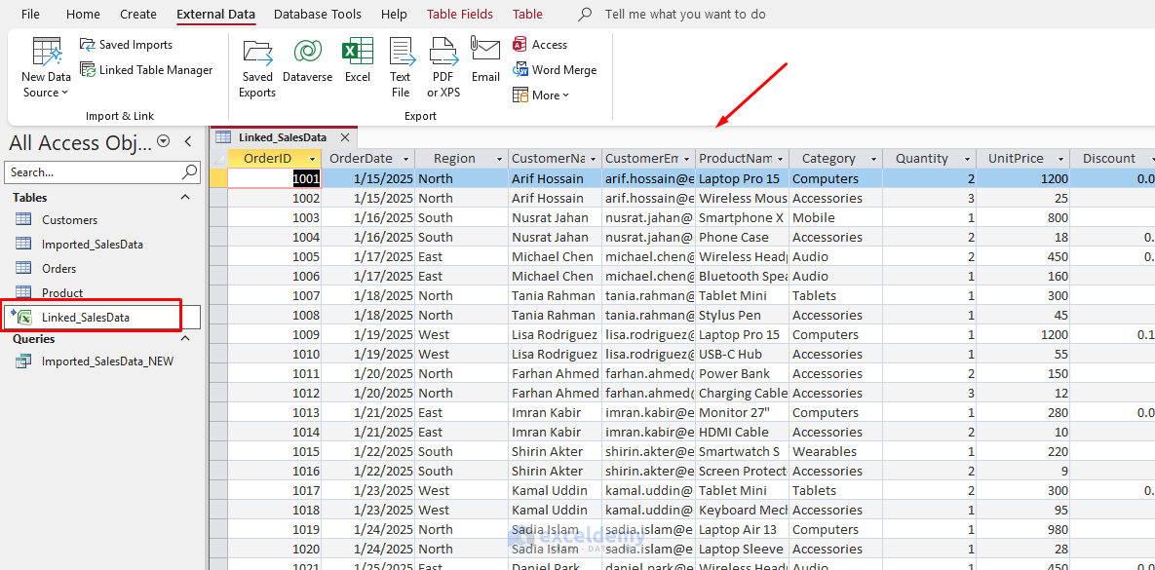Close the Linked_SalesData document tab
Image resolution: width=1155 pixels, height=570 pixels.
(345, 137)
